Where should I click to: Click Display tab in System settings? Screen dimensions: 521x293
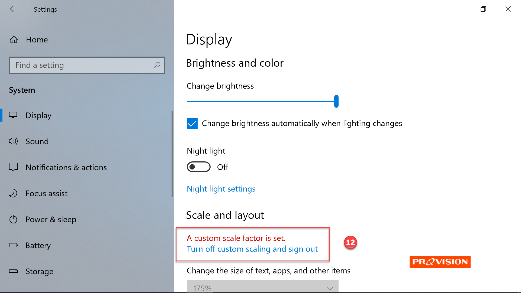39,115
